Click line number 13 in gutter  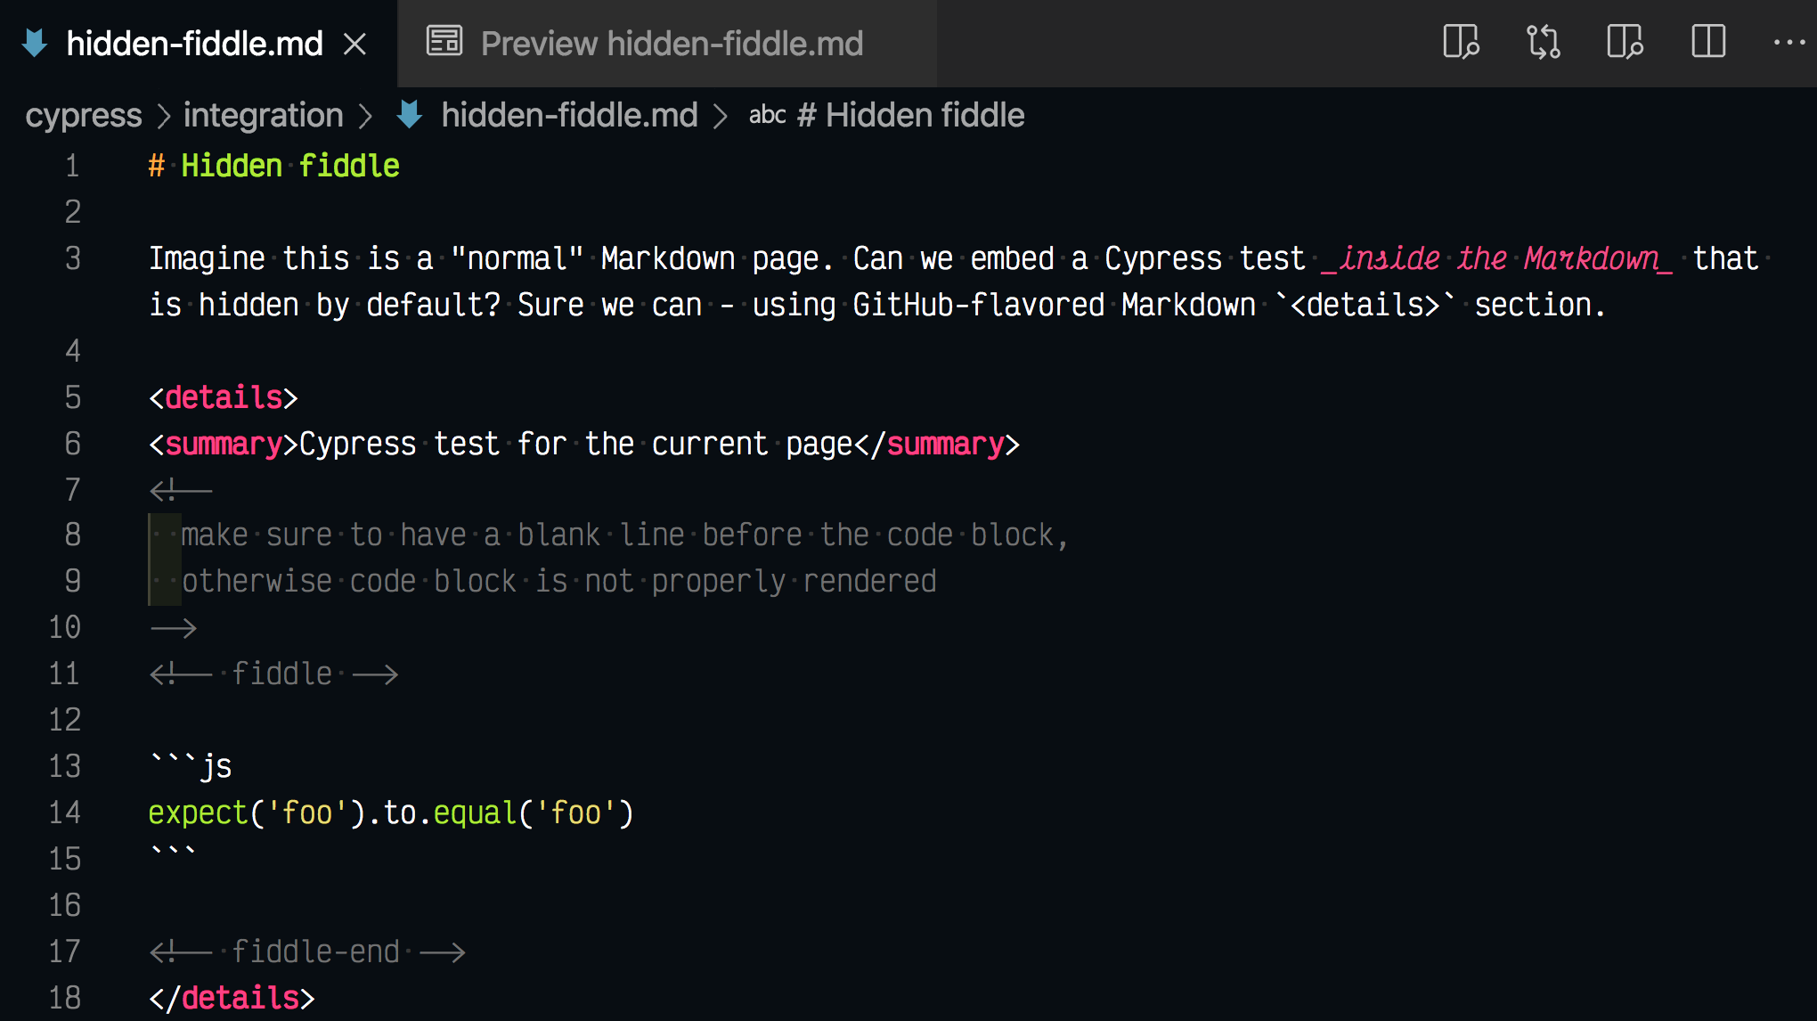[64, 766]
